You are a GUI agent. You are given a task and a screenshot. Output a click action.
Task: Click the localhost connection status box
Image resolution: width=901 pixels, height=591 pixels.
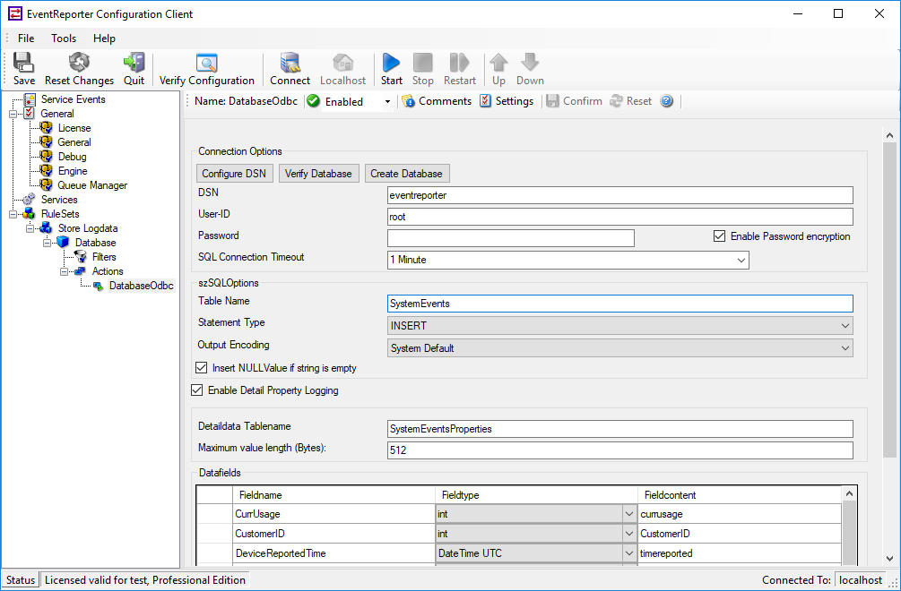(860, 580)
